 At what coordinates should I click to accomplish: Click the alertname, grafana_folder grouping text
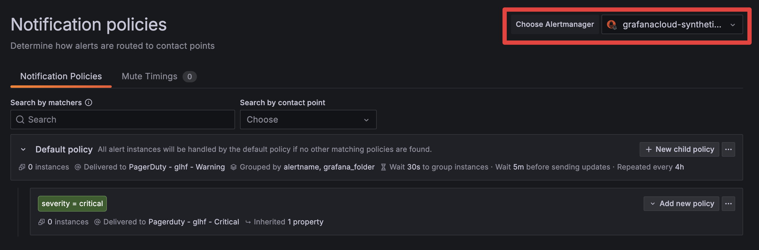(329, 167)
